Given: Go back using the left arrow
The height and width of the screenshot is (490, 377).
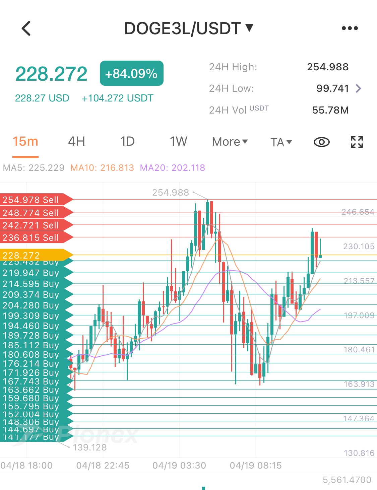Looking at the screenshot, I should coord(26,28).
